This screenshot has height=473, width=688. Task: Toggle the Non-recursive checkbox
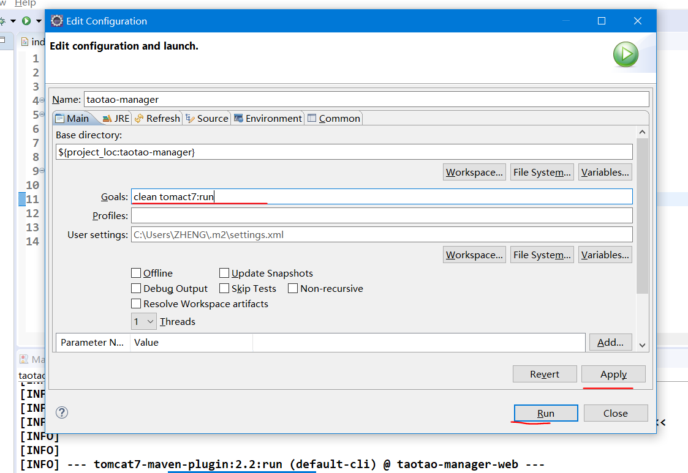coord(293,288)
